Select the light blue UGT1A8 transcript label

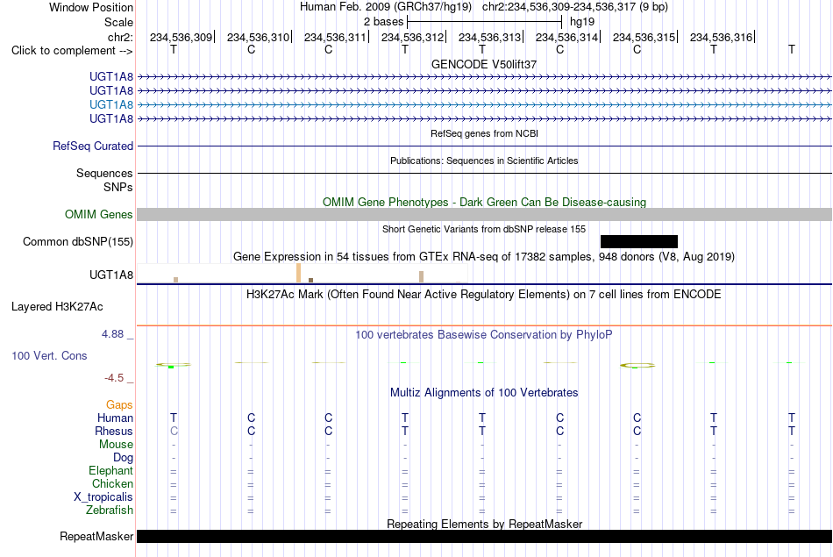click(x=111, y=104)
